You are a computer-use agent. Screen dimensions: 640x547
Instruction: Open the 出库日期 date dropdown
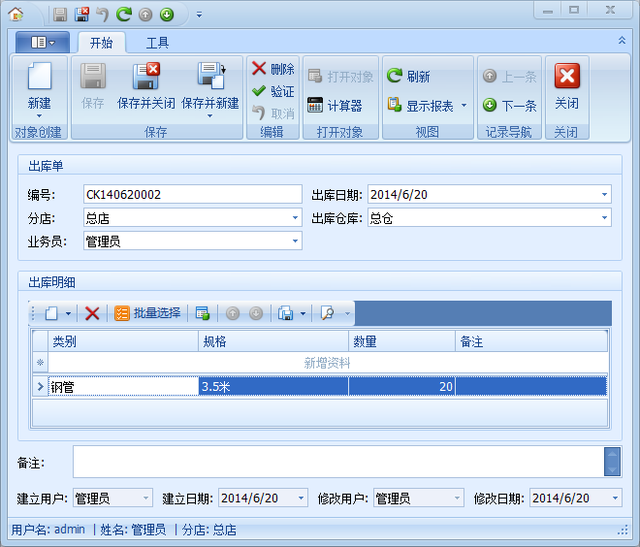click(x=604, y=195)
